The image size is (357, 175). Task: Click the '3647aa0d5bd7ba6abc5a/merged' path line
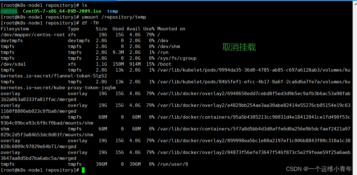[x=39, y=158]
